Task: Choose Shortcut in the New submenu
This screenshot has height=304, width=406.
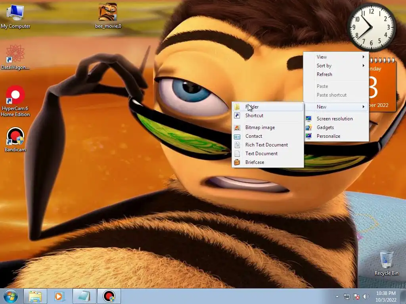Action: point(268,116)
